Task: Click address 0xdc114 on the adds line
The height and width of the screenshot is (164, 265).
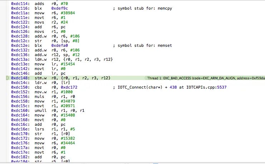Action: click(x=20, y=4)
